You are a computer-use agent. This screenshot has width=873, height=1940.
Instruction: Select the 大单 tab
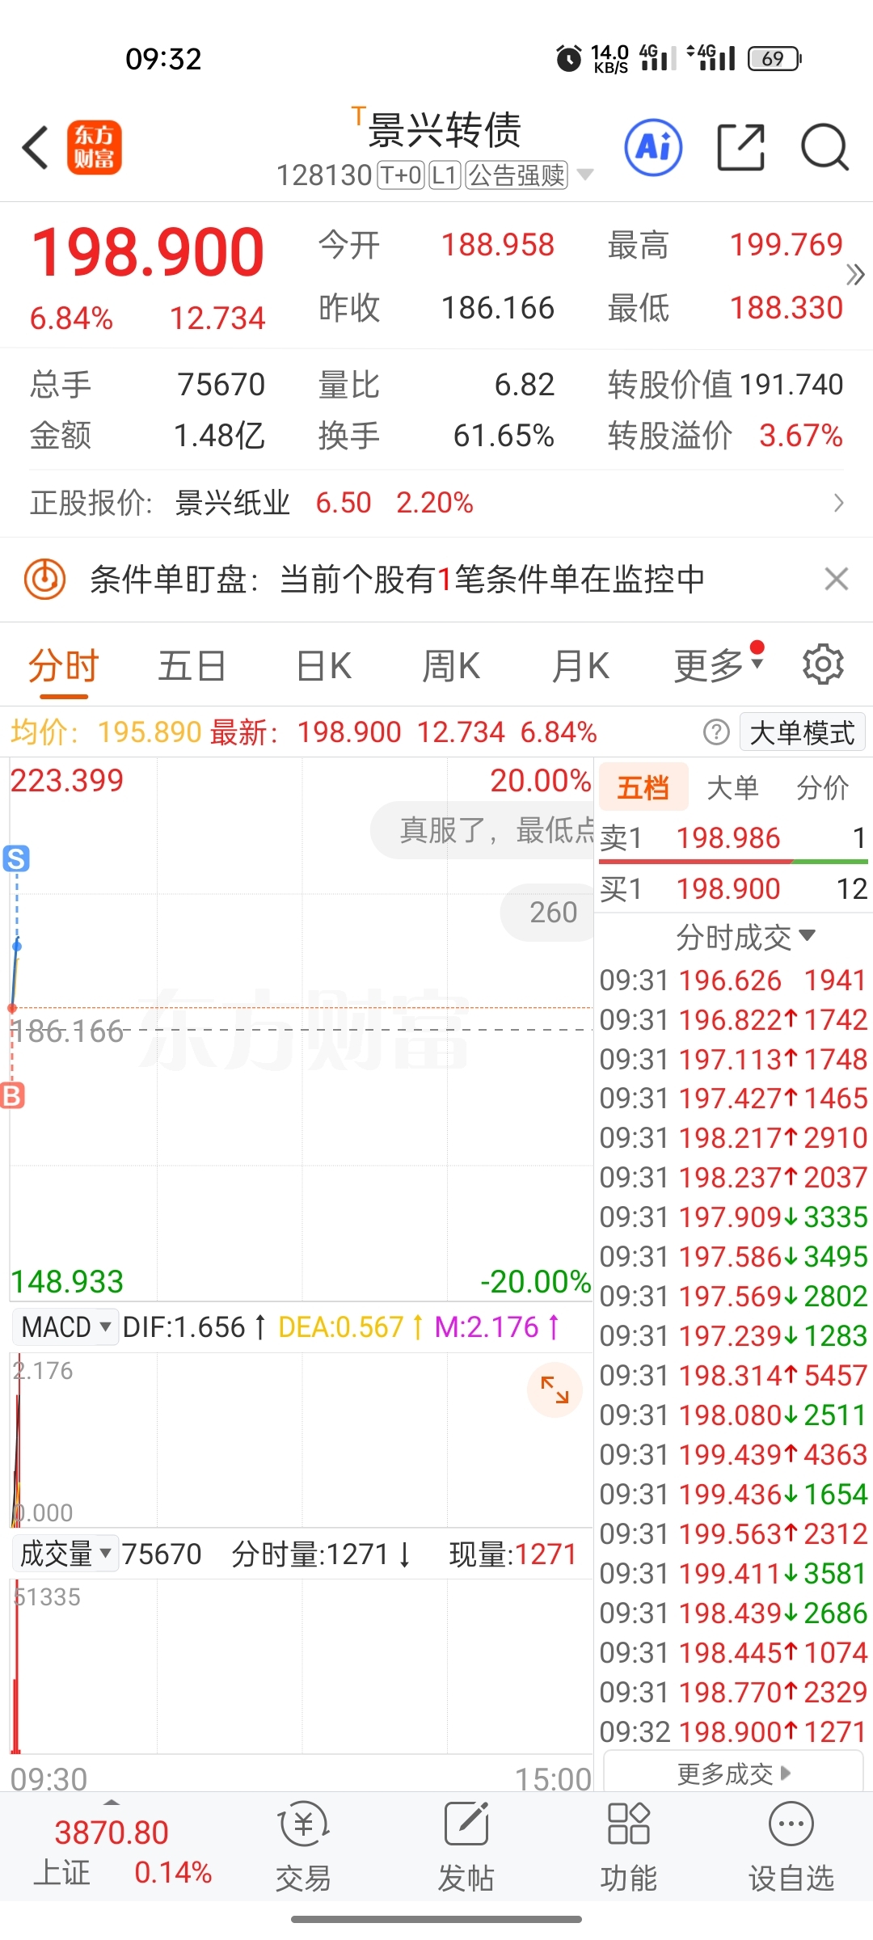(732, 787)
